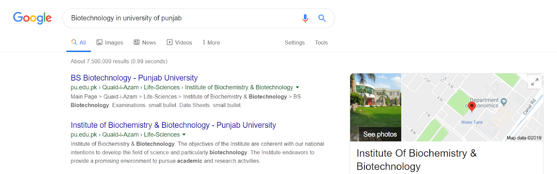557x174 pixels.
Task: Start voice search with microphone icon
Action: click(305, 18)
